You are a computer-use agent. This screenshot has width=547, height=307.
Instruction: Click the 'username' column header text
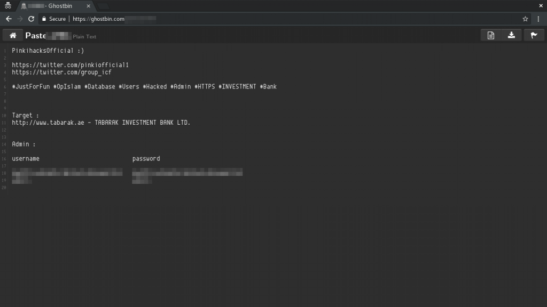pyautogui.click(x=26, y=159)
